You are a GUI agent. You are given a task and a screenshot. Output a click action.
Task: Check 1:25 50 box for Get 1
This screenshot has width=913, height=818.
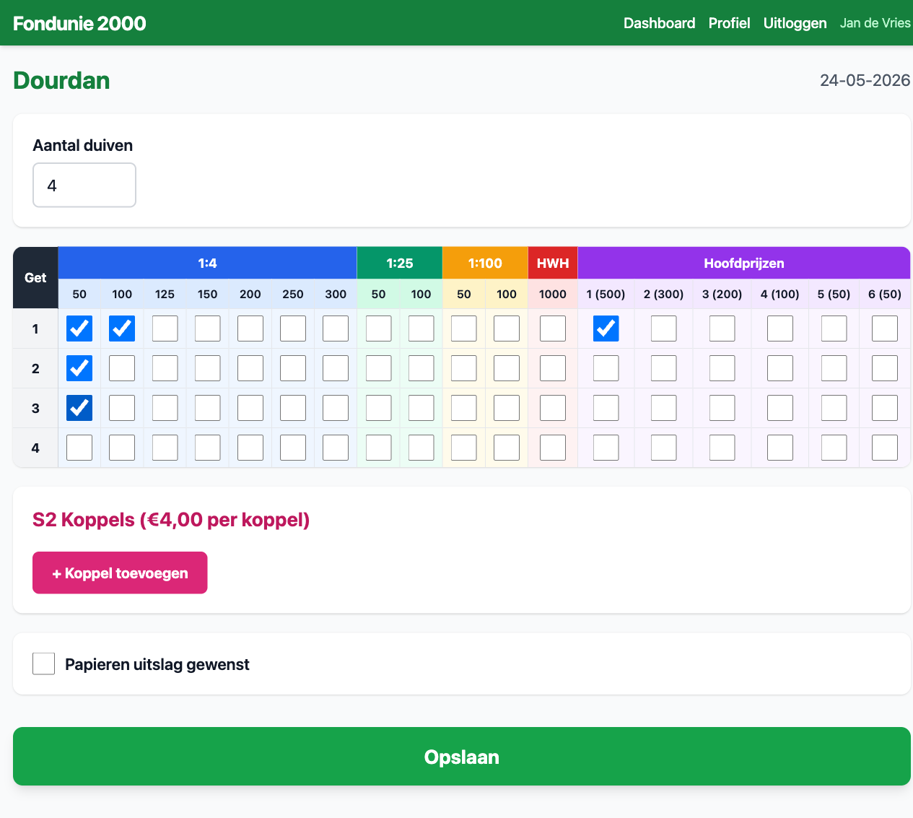coord(379,328)
